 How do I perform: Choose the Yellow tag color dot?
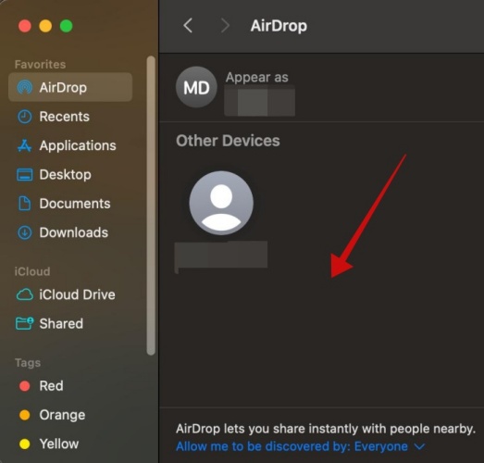(x=24, y=444)
